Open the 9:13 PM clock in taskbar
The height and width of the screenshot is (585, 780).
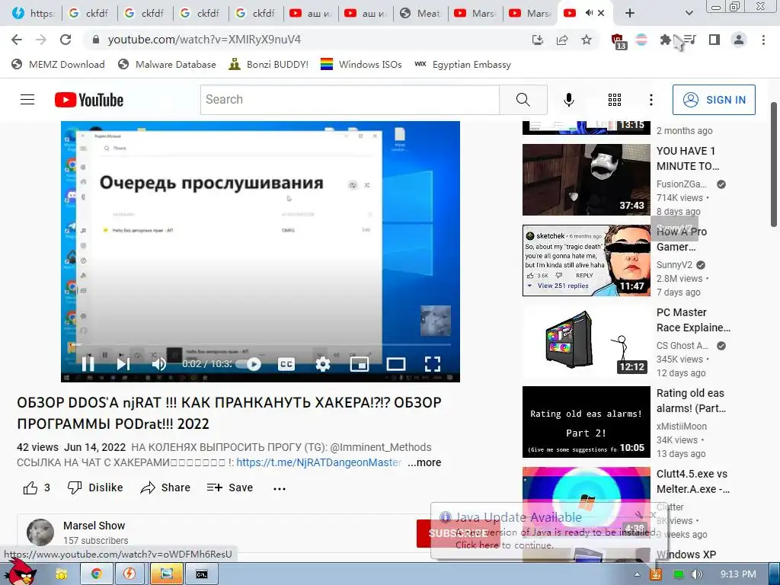[x=738, y=574]
